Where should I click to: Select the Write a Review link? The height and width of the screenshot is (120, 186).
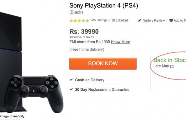click(x=154, y=21)
